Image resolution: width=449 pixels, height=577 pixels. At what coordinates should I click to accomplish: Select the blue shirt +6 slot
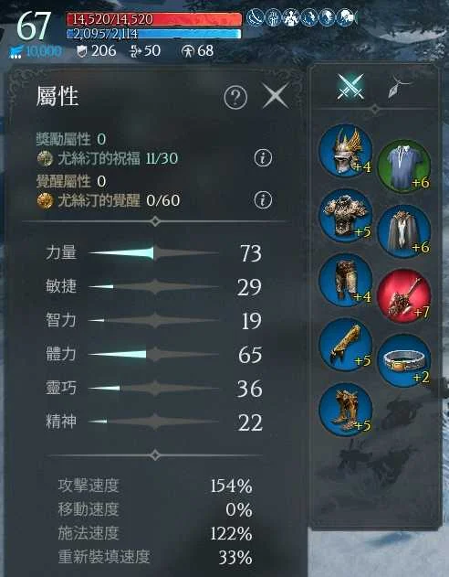404,166
